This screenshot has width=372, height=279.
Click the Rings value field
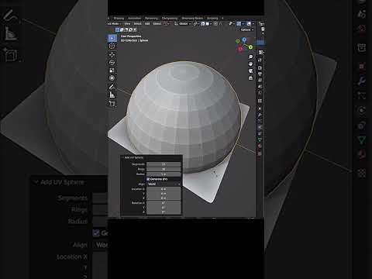164,169
